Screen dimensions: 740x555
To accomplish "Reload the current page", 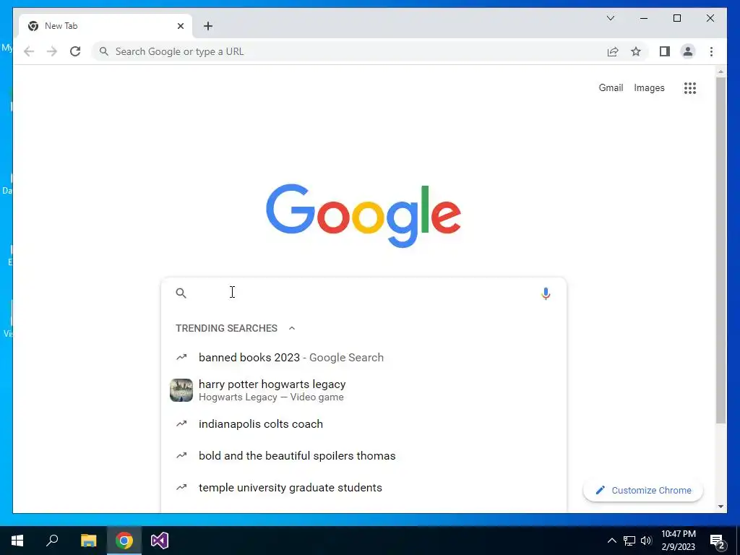I will click(75, 51).
